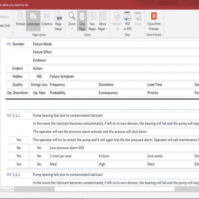Click the 'Energy Loss' header label
Image resolution: width=199 pixels, height=199 pixels.
[39, 85]
